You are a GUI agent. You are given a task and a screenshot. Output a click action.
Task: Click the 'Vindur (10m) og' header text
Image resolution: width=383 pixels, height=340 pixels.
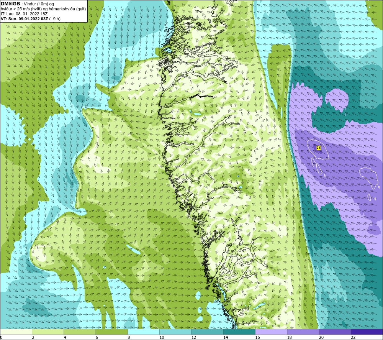point(39,4)
